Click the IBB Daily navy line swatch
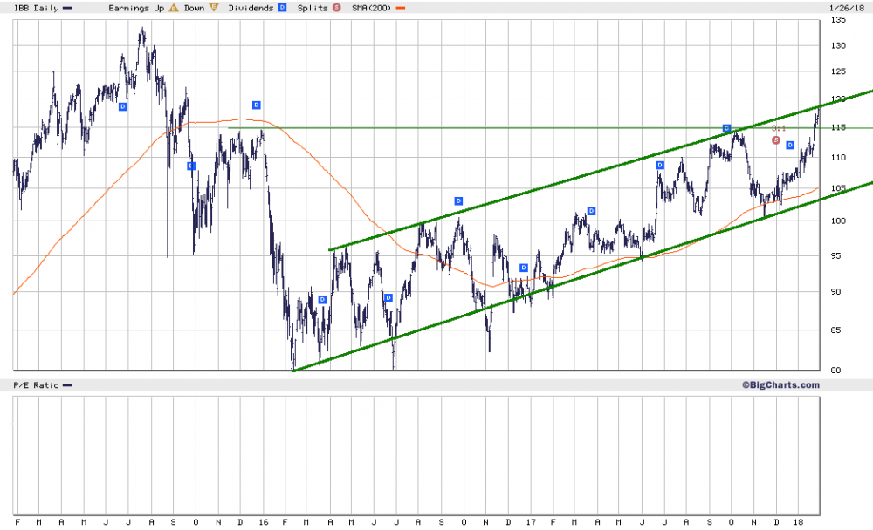 pos(67,9)
